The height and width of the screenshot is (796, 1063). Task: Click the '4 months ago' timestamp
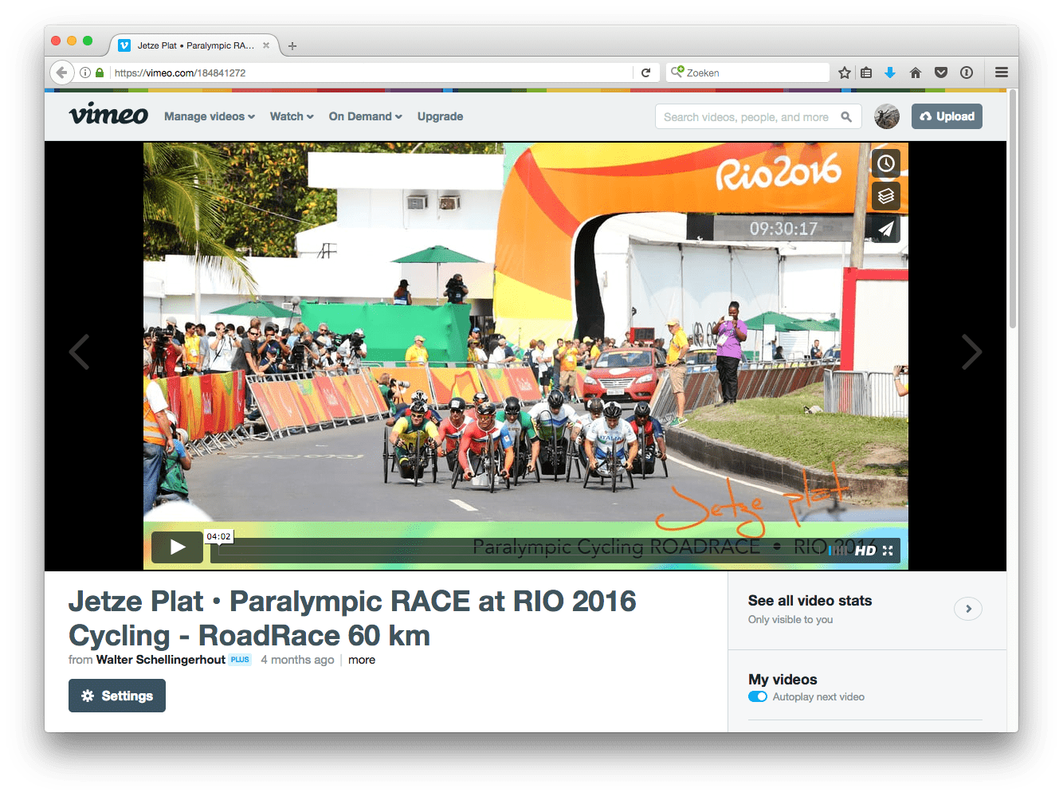click(297, 660)
